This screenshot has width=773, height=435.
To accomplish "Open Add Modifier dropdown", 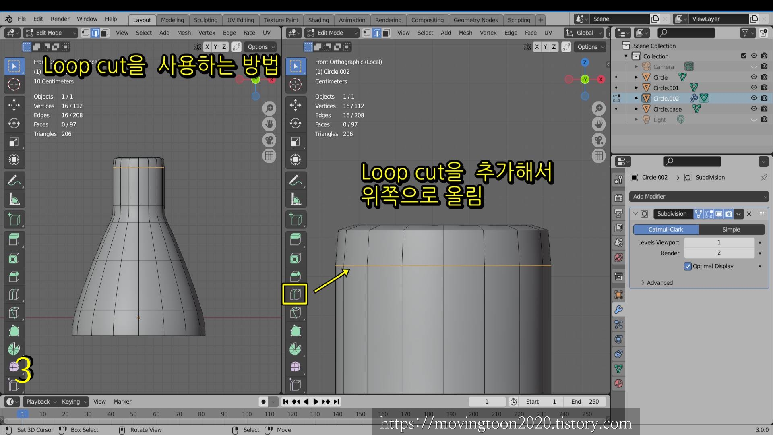I will [x=699, y=197].
